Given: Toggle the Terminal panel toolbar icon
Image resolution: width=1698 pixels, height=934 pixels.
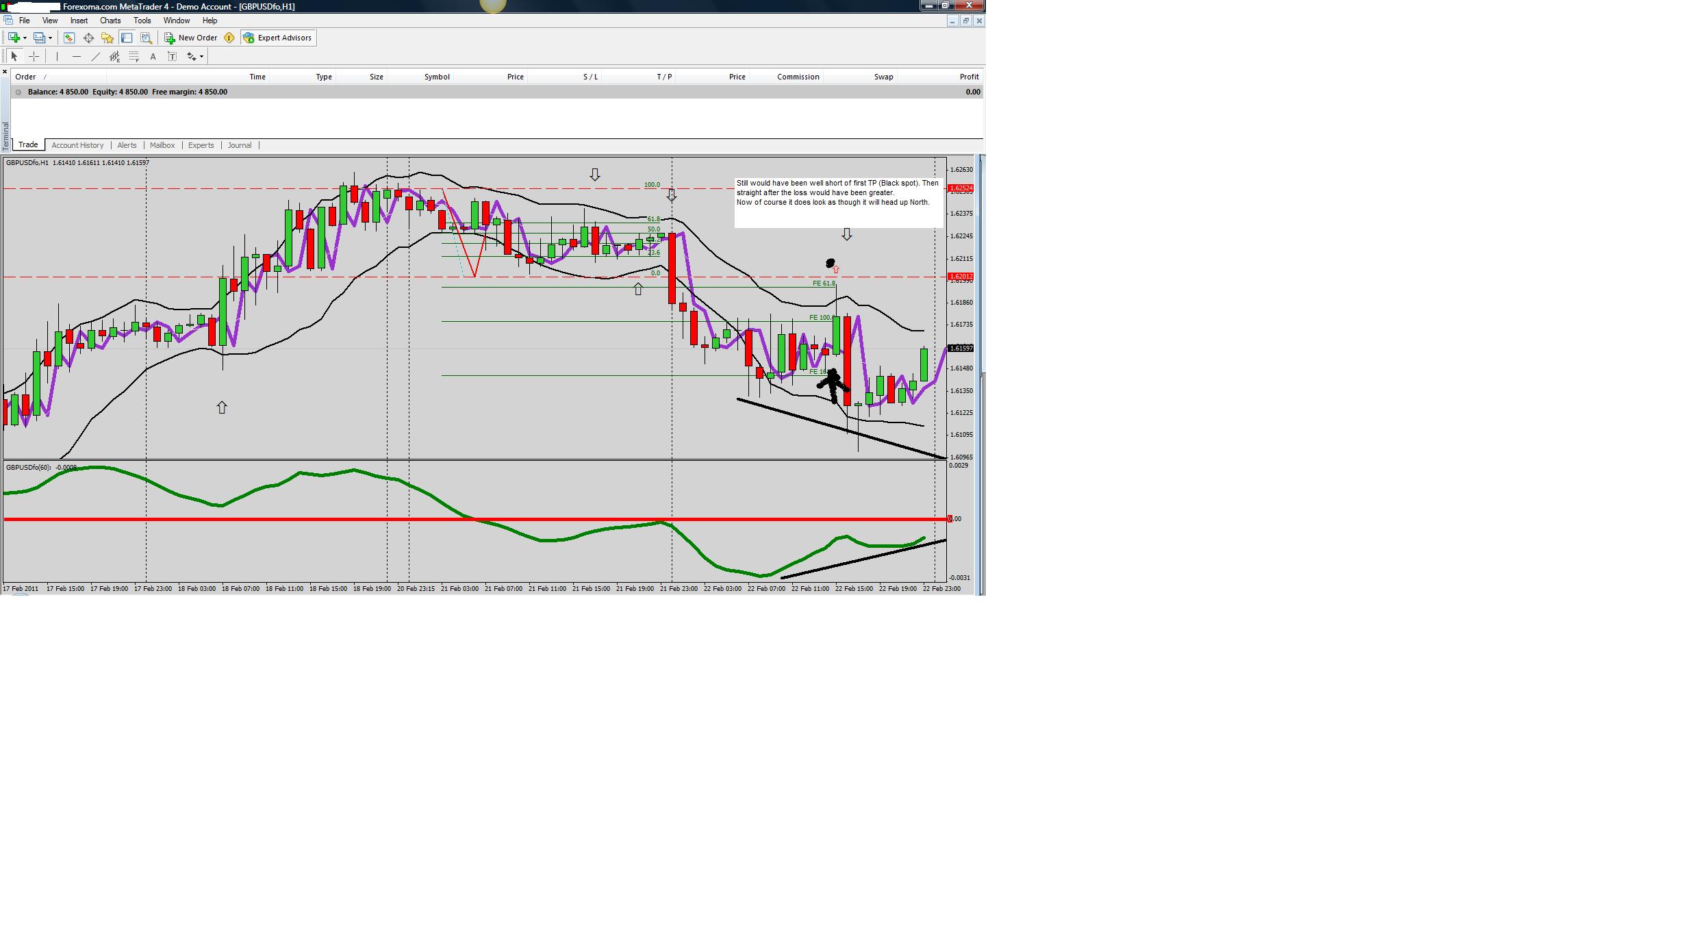Looking at the screenshot, I should 127,38.
